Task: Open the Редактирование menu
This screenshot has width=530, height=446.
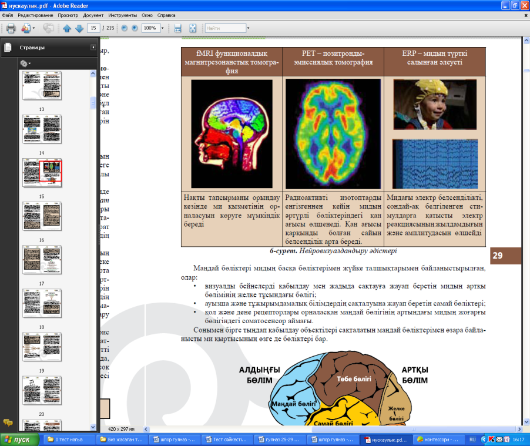Action: 35,15
